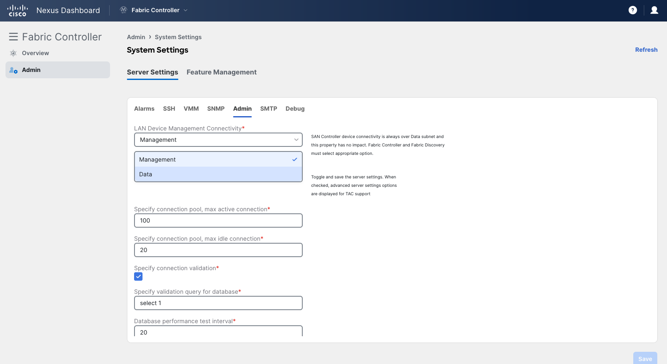Click System Settings in the breadcrumb

tap(178, 37)
